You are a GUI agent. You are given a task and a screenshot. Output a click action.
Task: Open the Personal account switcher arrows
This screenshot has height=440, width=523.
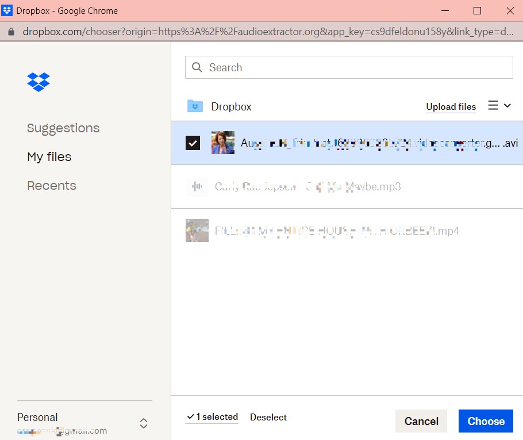pos(144,423)
